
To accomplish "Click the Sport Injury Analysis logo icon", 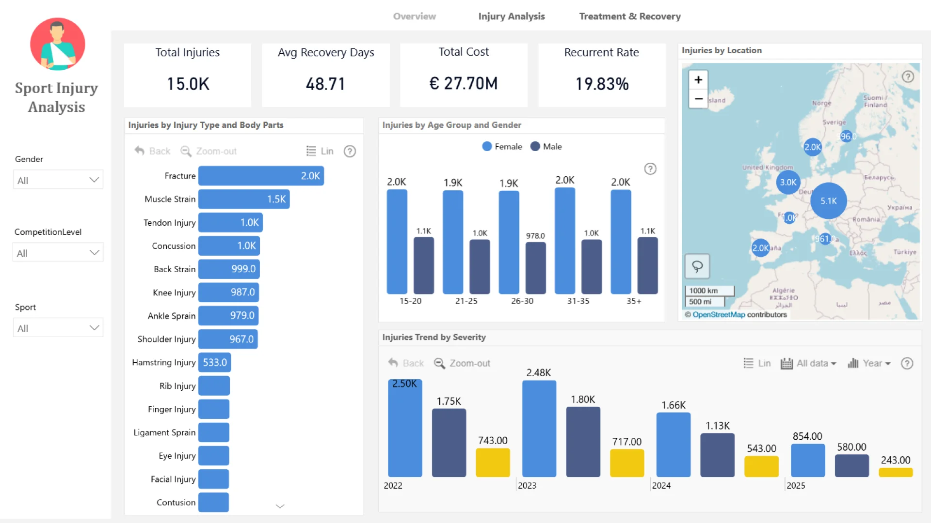I will [x=58, y=44].
